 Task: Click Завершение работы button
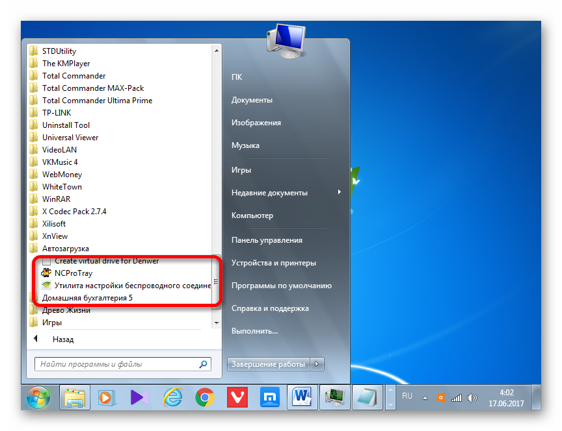click(x=269, y=364)
